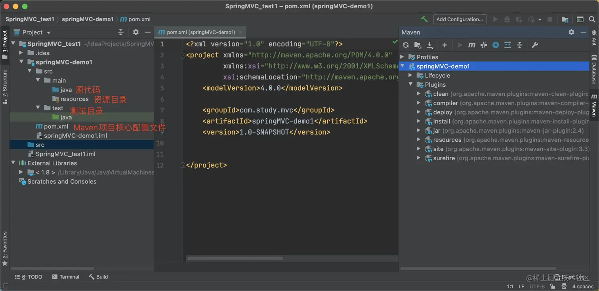Open the 6: TODO tool window
Viewport: 599px width, 291px height.
point(28,277)
